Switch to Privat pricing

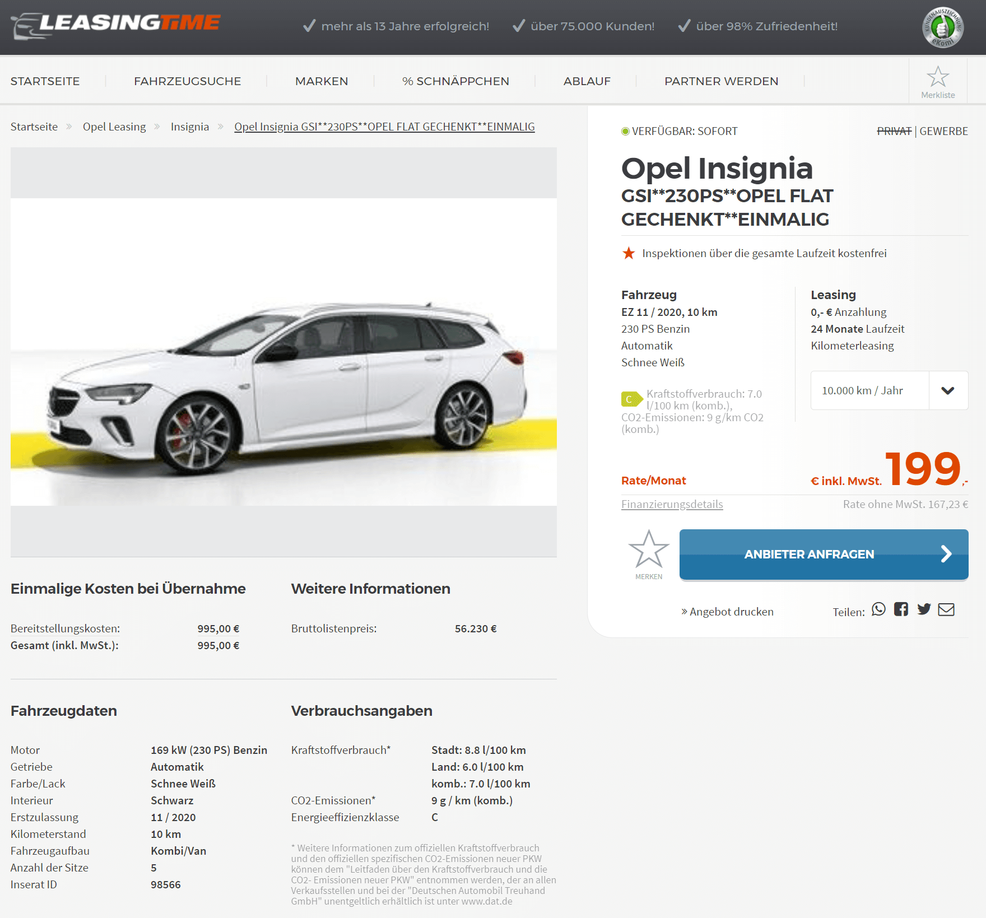[x=894, y=131]
